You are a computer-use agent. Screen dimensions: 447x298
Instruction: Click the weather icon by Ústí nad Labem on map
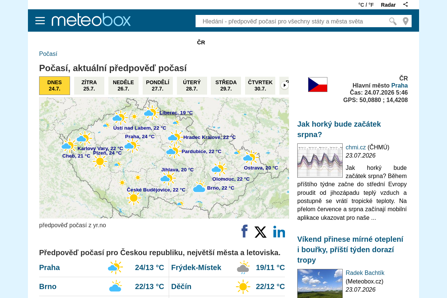click(x=120, y=118)
